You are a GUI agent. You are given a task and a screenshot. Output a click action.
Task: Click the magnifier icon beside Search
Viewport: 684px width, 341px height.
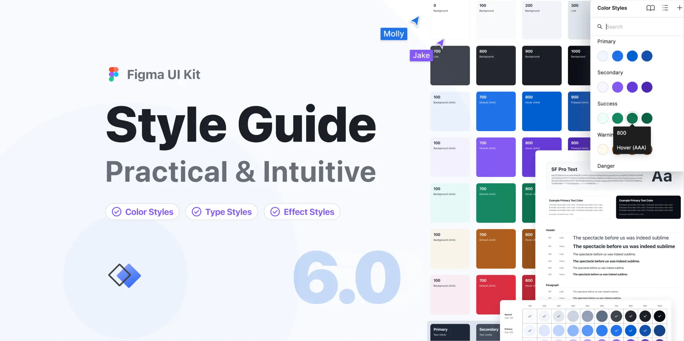coord(600,27)
